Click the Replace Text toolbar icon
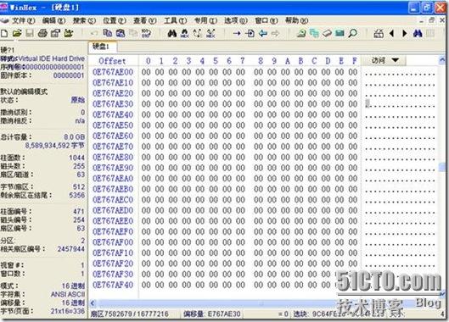Screen dimensions: 449x322 click(x=198, y=33)
